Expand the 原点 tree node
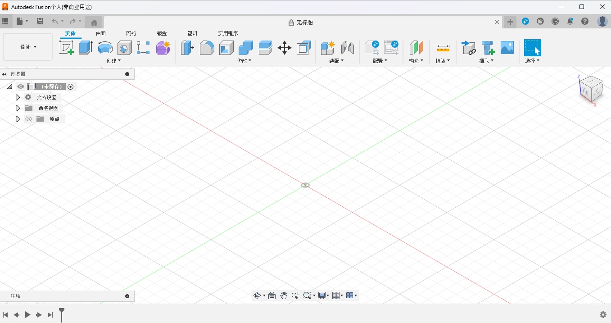Image resolution: width=611 pixels, height=323 pixels. [x=18, y=119]
